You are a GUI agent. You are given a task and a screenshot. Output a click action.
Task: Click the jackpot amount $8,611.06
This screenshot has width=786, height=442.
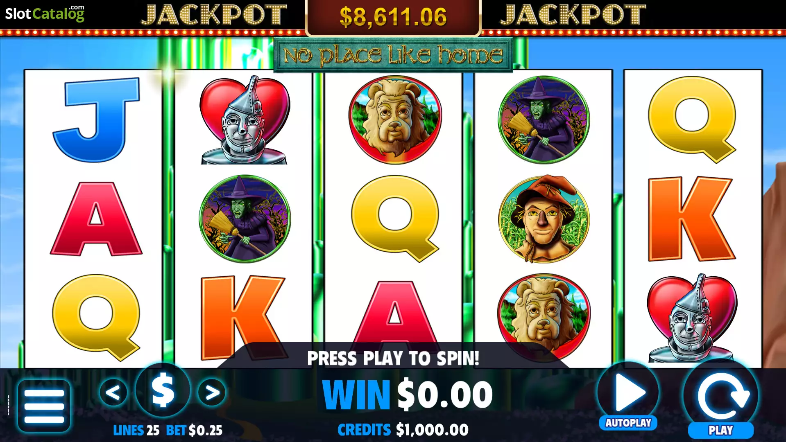[393, 17]
